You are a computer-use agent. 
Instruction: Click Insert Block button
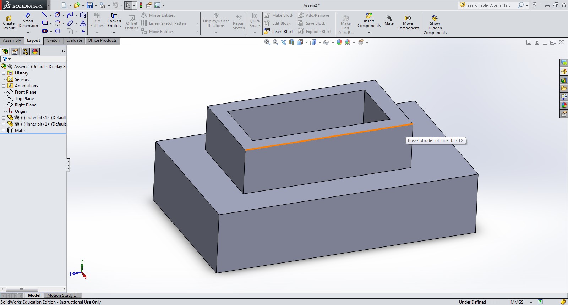[279, 32]
